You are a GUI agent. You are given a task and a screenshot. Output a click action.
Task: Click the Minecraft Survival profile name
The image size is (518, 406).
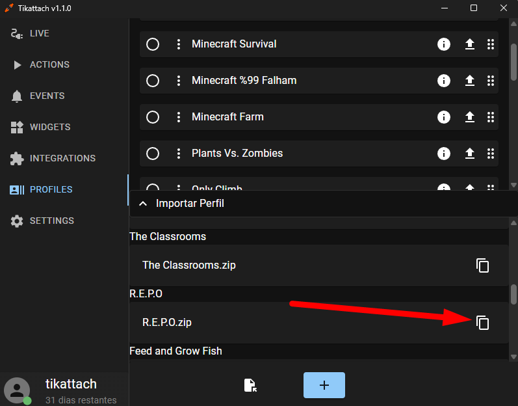click(234, 44)
